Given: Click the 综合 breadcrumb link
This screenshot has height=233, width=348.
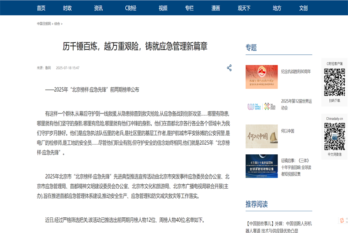Looking at the screenshot, I should pyautogui.click(x=57, y=24).
